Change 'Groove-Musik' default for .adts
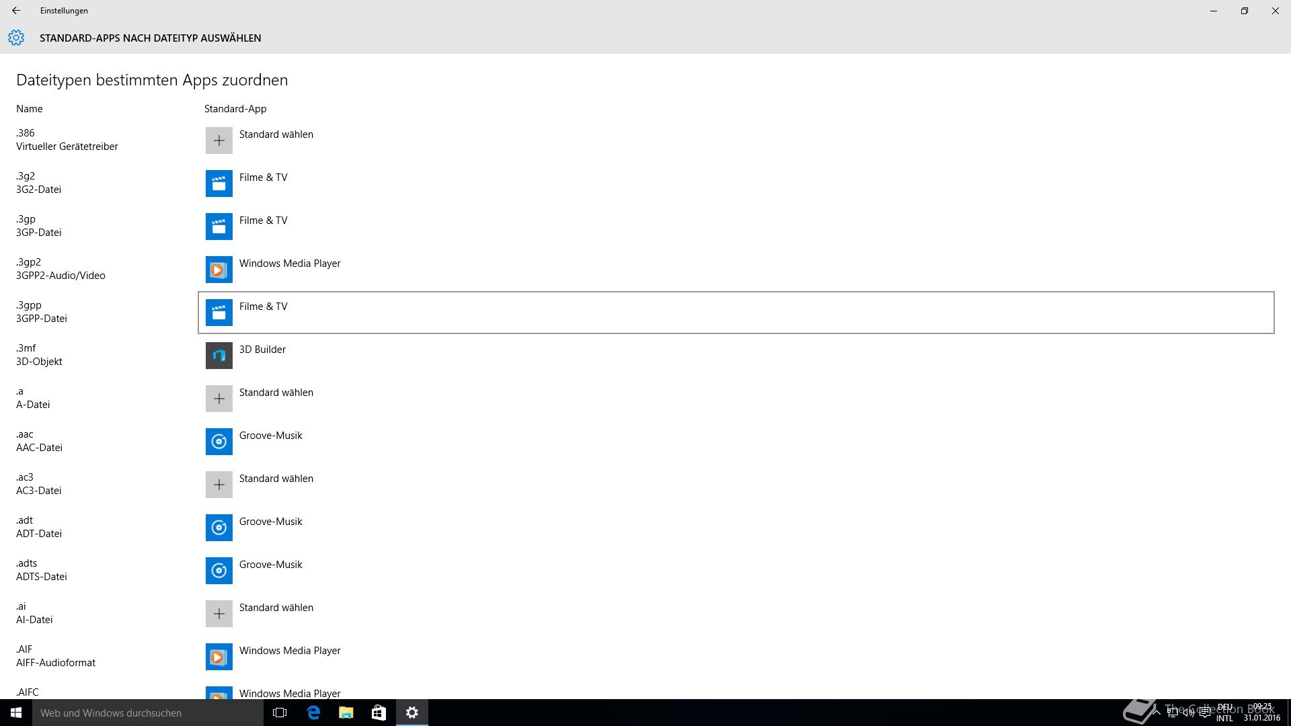The image size is (1291, 726). tap(271, 565)
